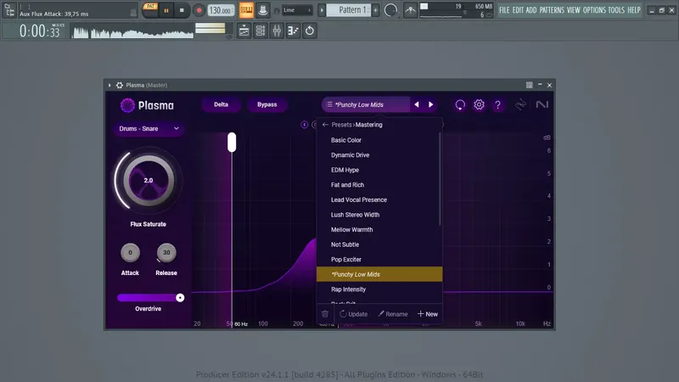Open the OPTIONS menu
This screenshot has width=679, height=382.
[594, 10]
